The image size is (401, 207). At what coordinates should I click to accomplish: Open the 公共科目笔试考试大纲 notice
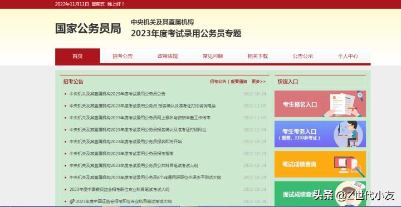point(134,166)
